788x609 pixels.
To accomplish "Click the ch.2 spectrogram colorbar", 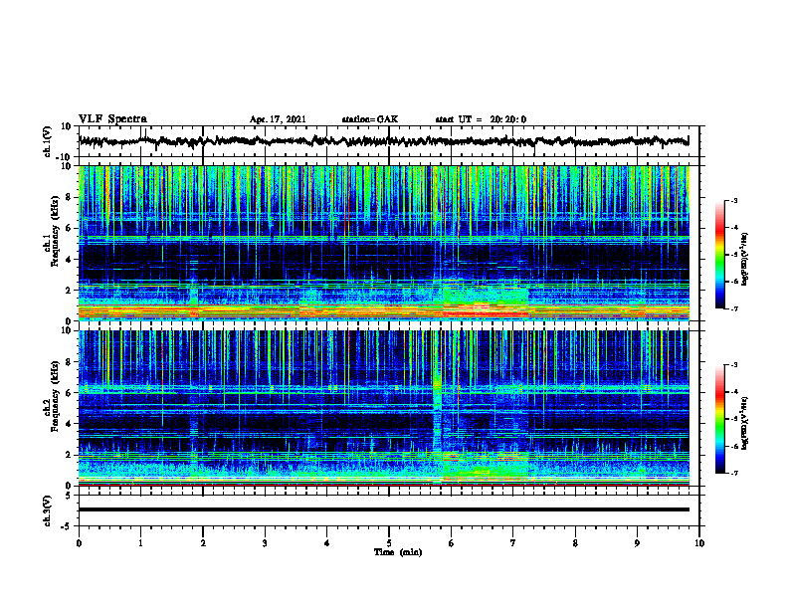I will tap(719, 419).
